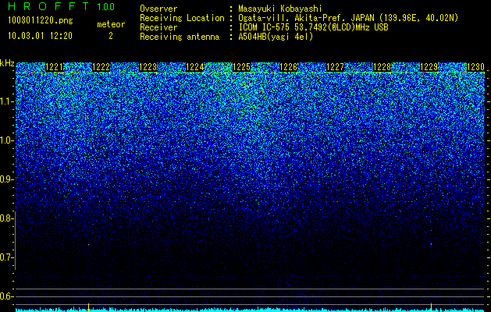Click the ICOM IC-575 receiver text
Viewport: 491px width, 312px height.
point(313,27)
